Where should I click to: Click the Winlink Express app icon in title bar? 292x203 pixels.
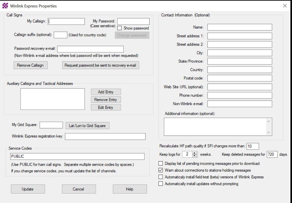[x=5, y=6]
